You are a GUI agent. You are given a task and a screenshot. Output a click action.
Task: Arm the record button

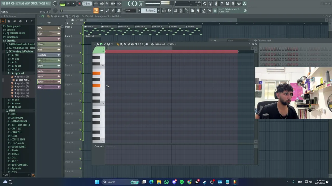pos(79,4)
